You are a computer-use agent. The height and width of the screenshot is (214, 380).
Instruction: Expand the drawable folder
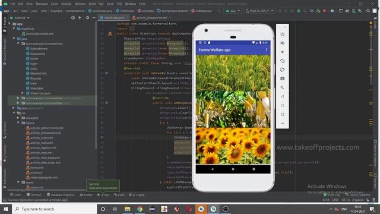tap(18, 118)
